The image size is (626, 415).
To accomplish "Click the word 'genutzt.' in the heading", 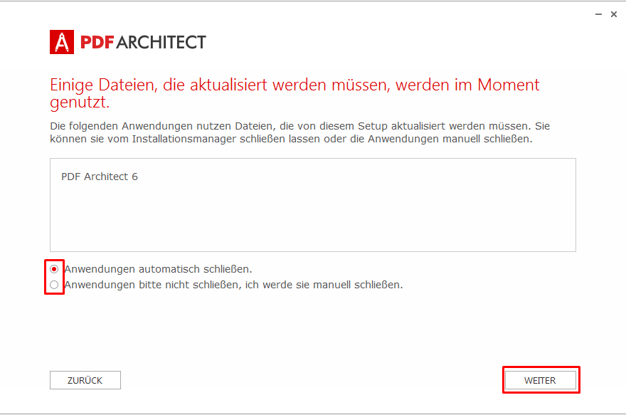I will click(x=80, y=103).
